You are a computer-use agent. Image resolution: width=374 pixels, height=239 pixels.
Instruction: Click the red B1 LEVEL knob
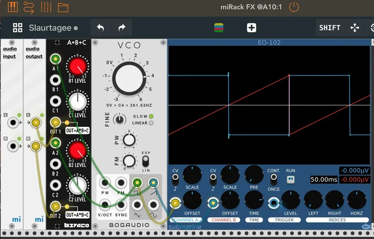[x=77, y=66]
